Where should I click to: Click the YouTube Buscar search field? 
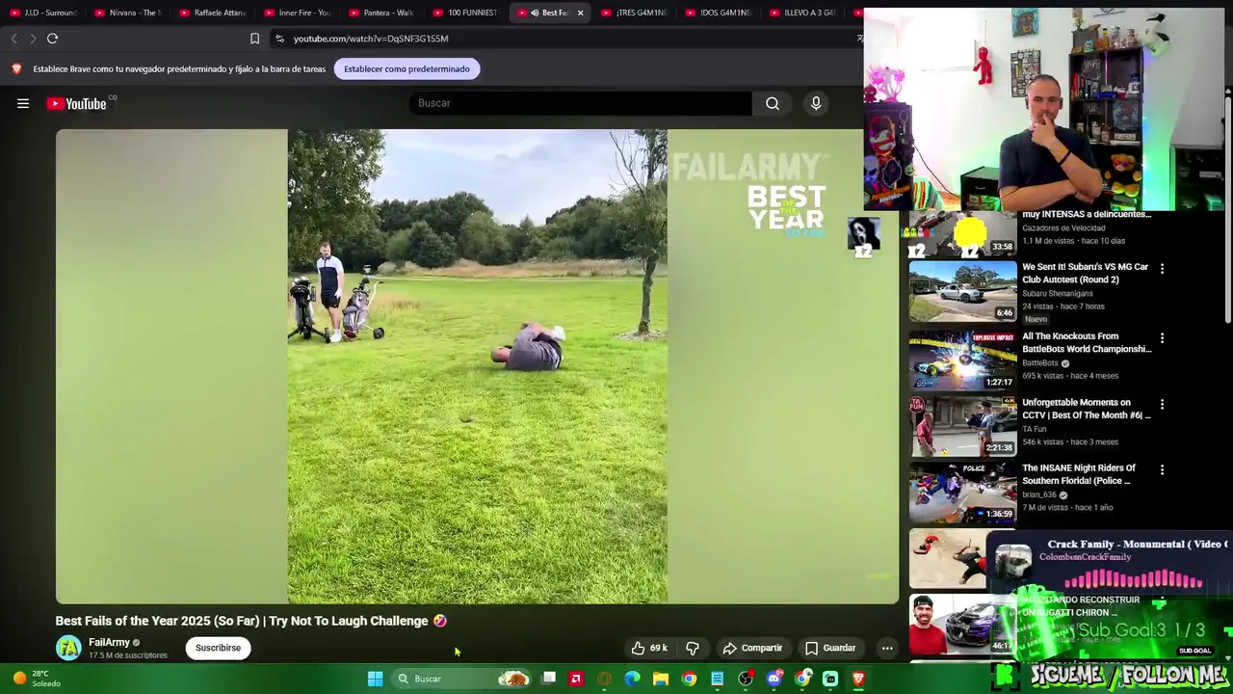point(580,103)
